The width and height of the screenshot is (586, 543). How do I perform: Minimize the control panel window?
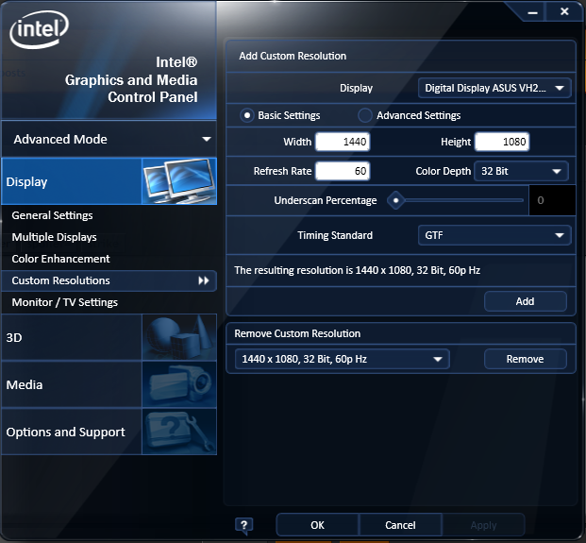click(x=532, y=12)
